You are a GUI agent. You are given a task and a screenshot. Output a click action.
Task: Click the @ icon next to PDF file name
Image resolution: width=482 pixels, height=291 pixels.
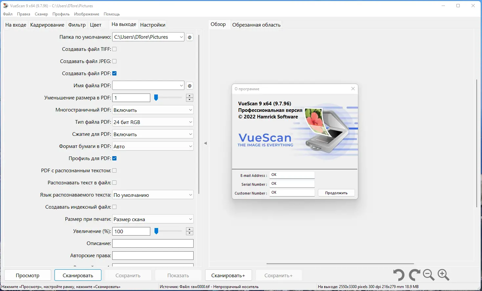point(189,86)
